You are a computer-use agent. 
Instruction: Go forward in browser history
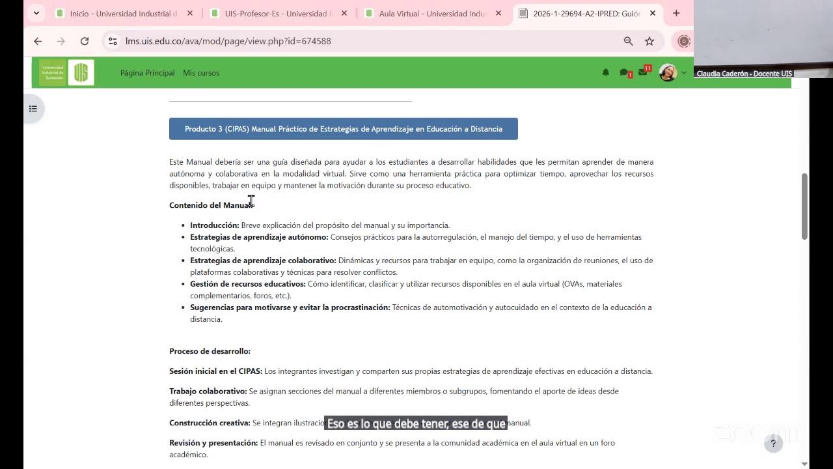[61, 41]
